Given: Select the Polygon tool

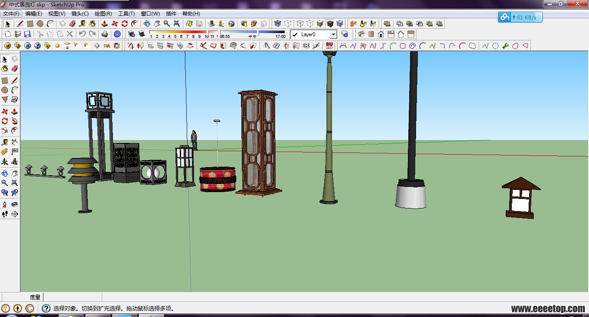Looking at the screenshot, I should point(5,99).
